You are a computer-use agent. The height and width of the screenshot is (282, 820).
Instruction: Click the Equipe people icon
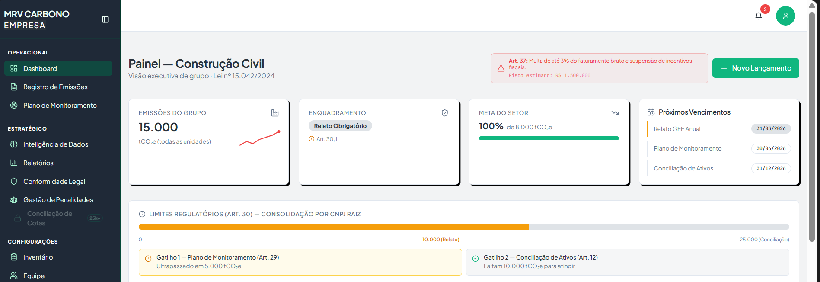coord(14,276)
